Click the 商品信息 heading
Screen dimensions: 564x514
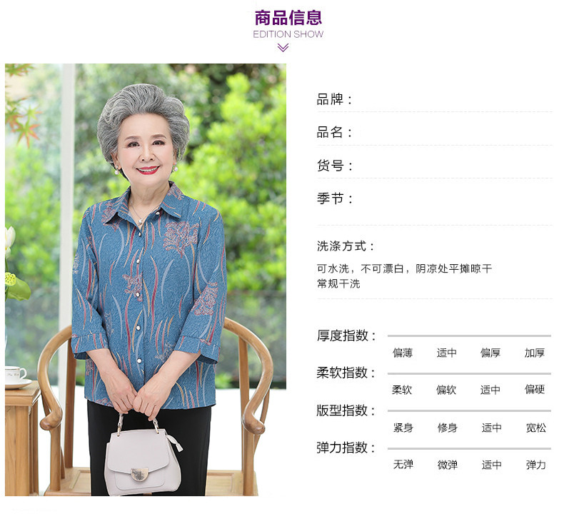coord(288,18)
